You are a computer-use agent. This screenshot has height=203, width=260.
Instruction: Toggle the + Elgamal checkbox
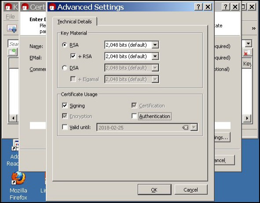tap(73, 79)
